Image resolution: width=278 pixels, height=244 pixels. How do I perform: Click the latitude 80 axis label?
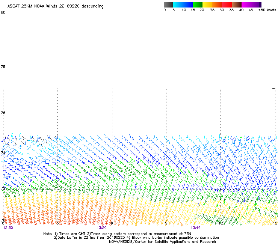(x=3, y=12)
